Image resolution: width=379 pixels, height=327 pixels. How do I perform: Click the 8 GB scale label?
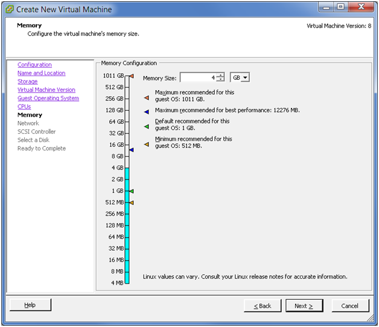(118, 156)
